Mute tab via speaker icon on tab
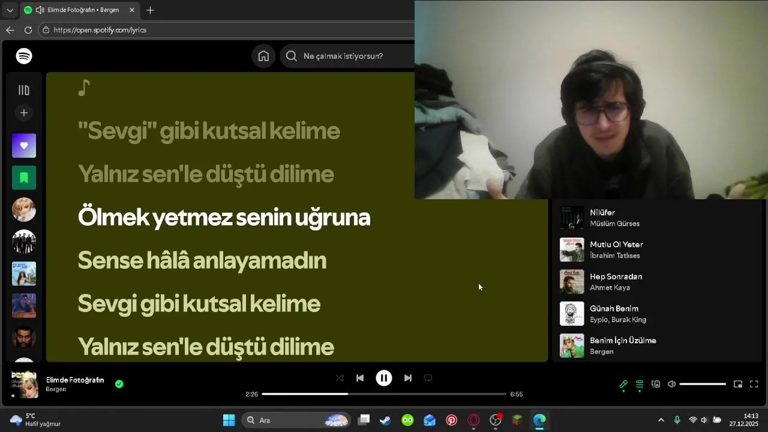This screenshot has height=432, width=768. click(x=40, y=10)
